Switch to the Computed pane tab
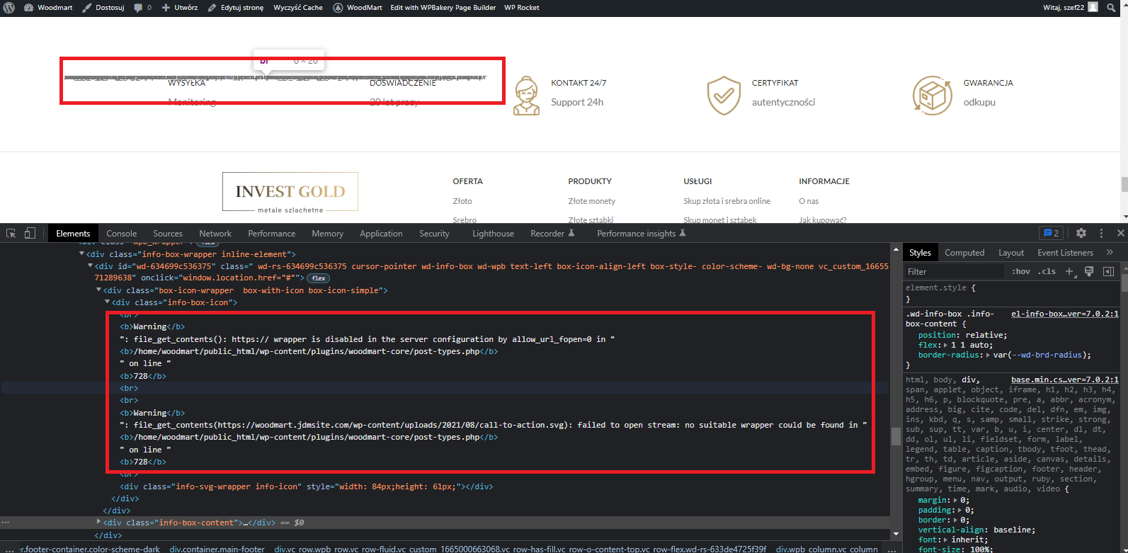Screen dimensions: 1128x553 (x=964, y=253)
